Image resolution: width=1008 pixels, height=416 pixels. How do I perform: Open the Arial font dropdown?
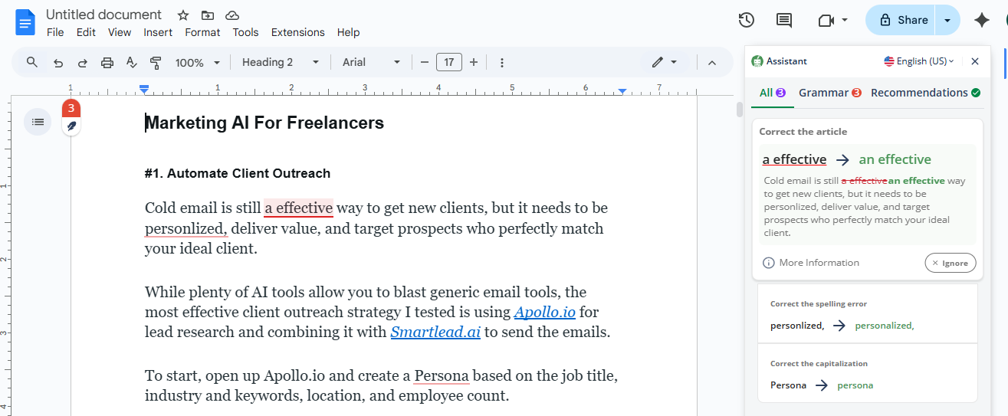pos(371,63)
